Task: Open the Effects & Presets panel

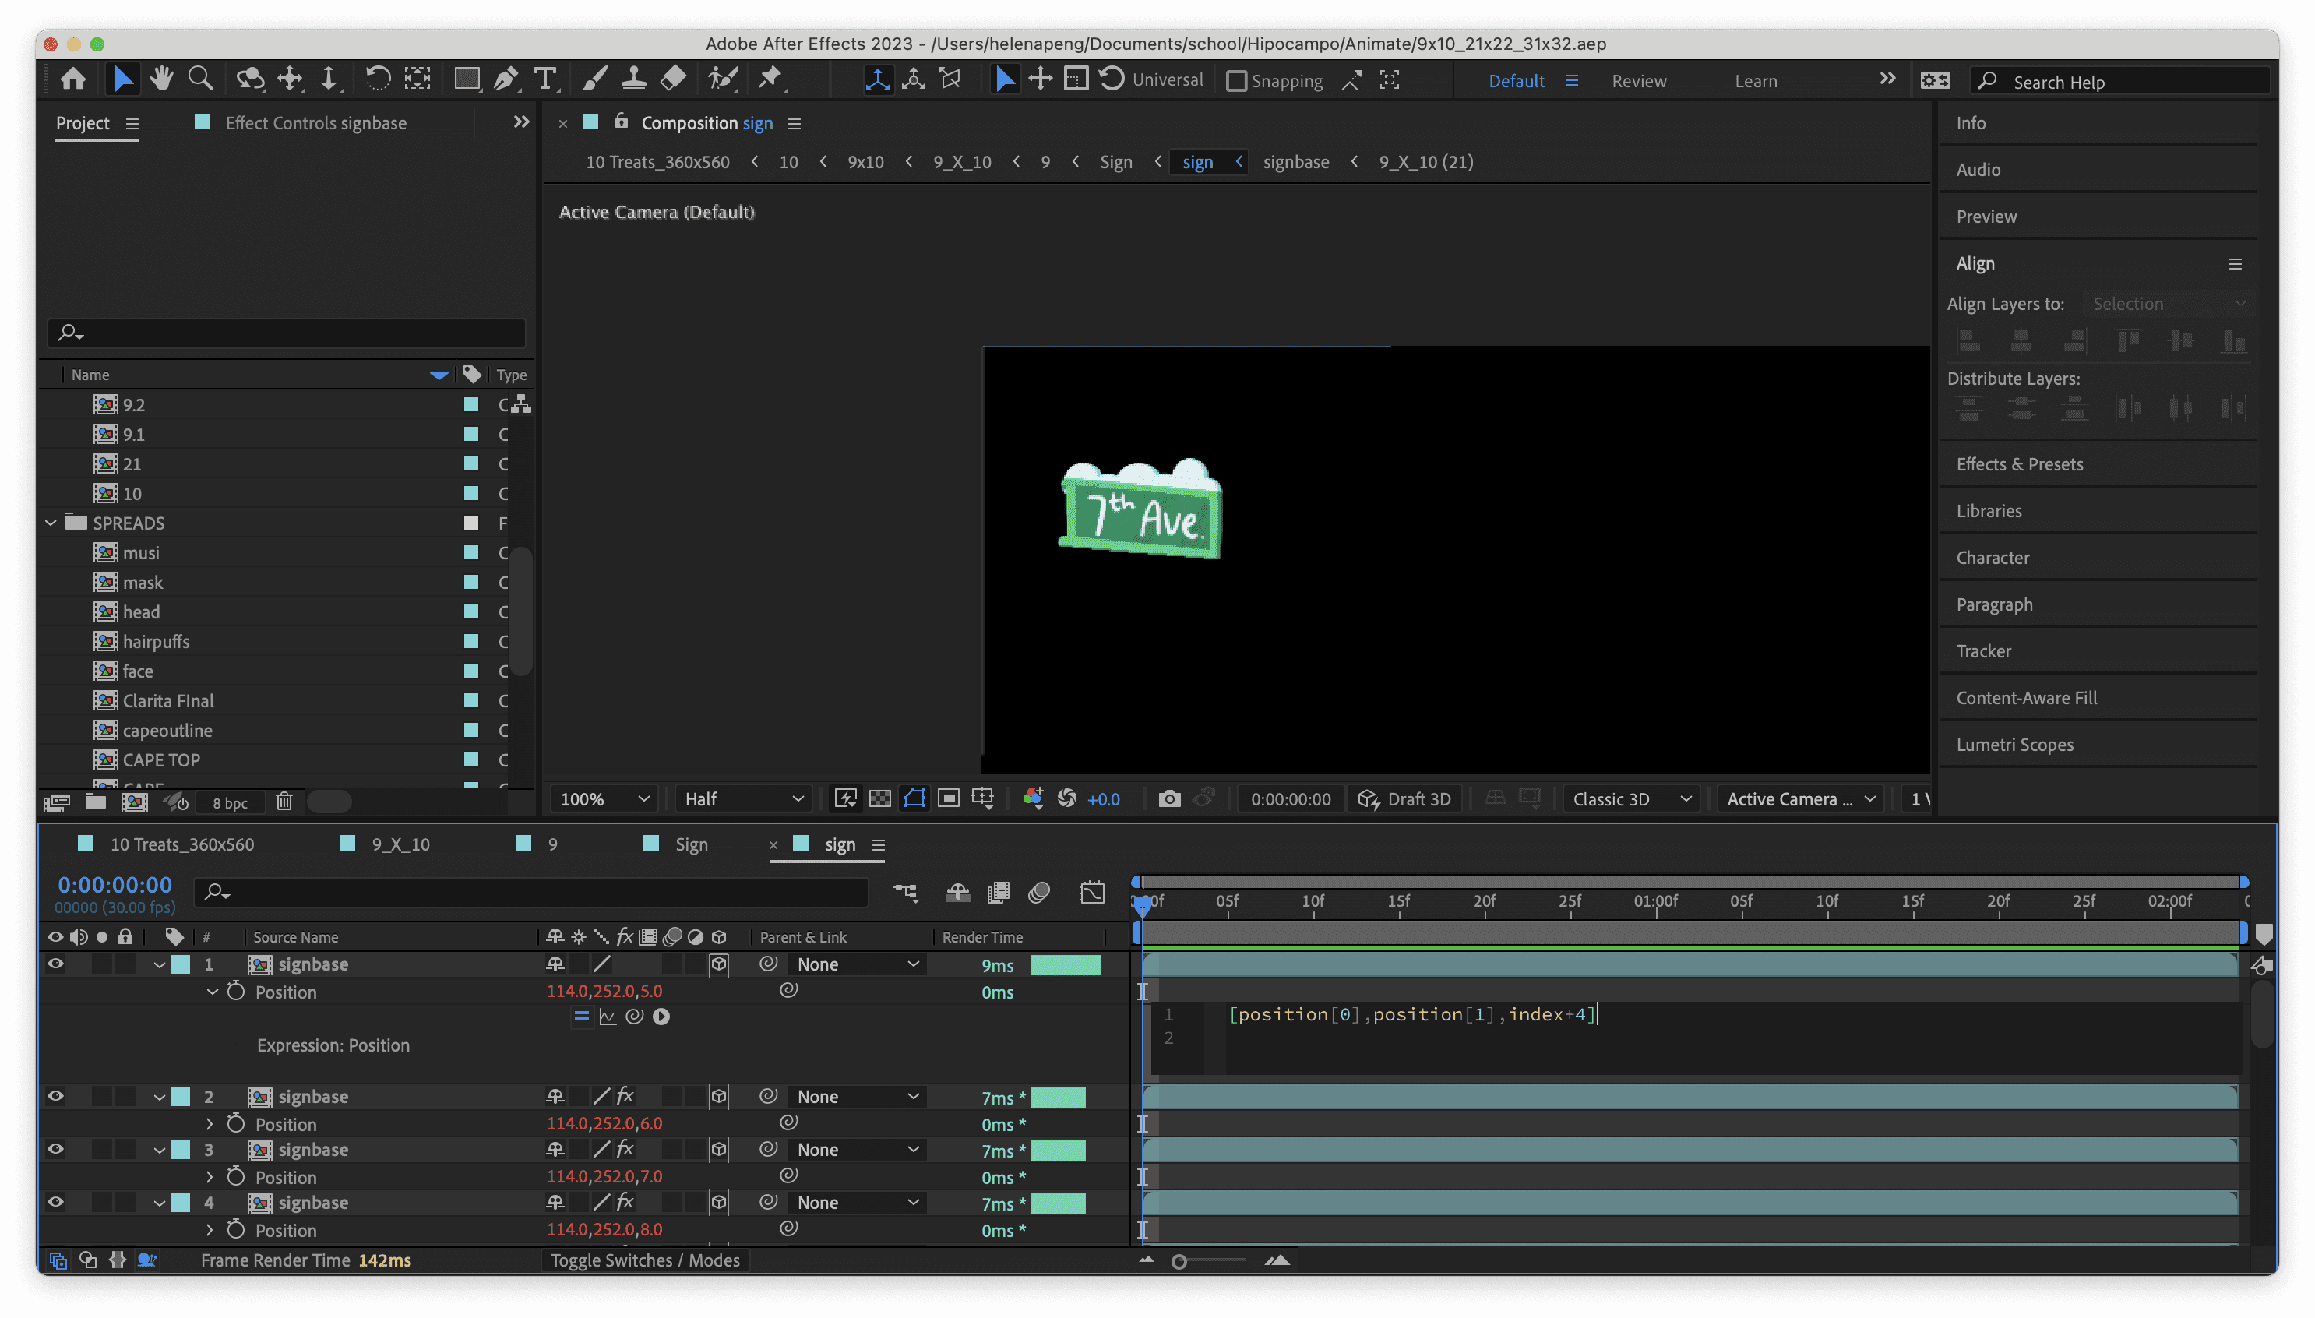Action: click(2019, 463)
